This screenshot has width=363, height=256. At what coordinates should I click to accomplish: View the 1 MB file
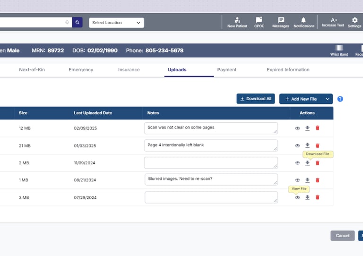(x=297, y=180)
